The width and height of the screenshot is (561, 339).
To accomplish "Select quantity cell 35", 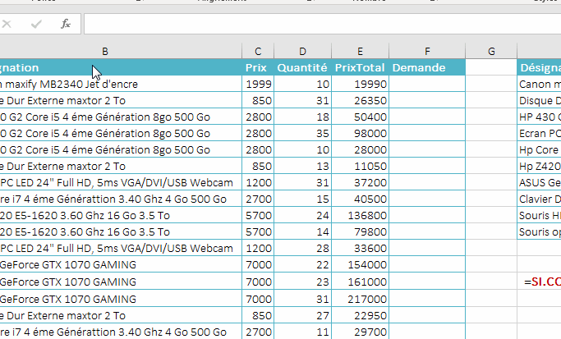I will coord(303,133).
